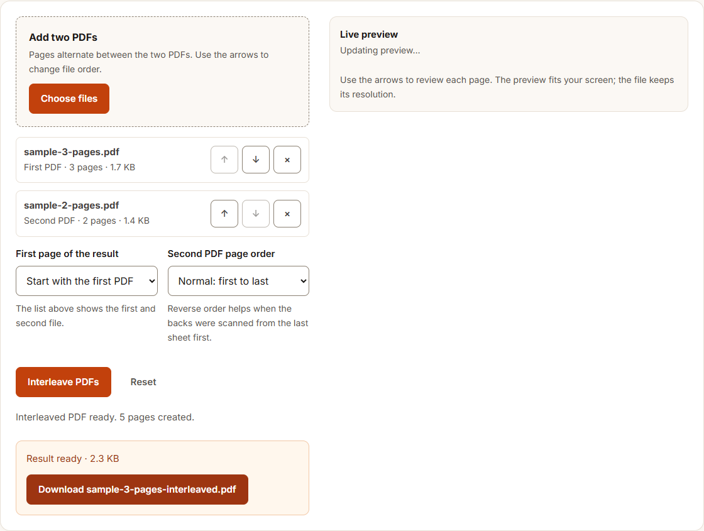Viewport: 704px width, 531px height.
Task: Click the 'Result ready · 2.3 KB' label
Action: pyautogui.click(x=73, y=459)
